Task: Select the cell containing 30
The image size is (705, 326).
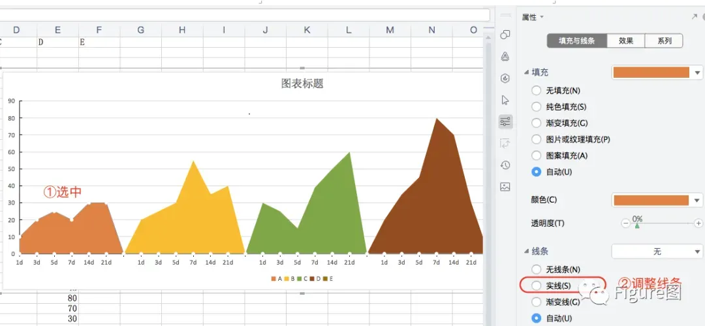Action: 57,319
